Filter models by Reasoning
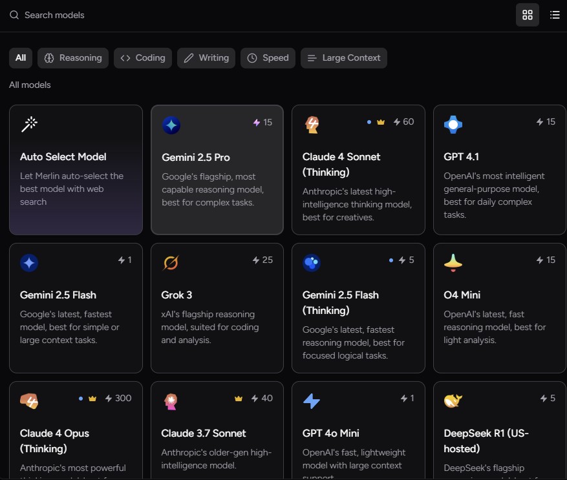 point(73,57)
